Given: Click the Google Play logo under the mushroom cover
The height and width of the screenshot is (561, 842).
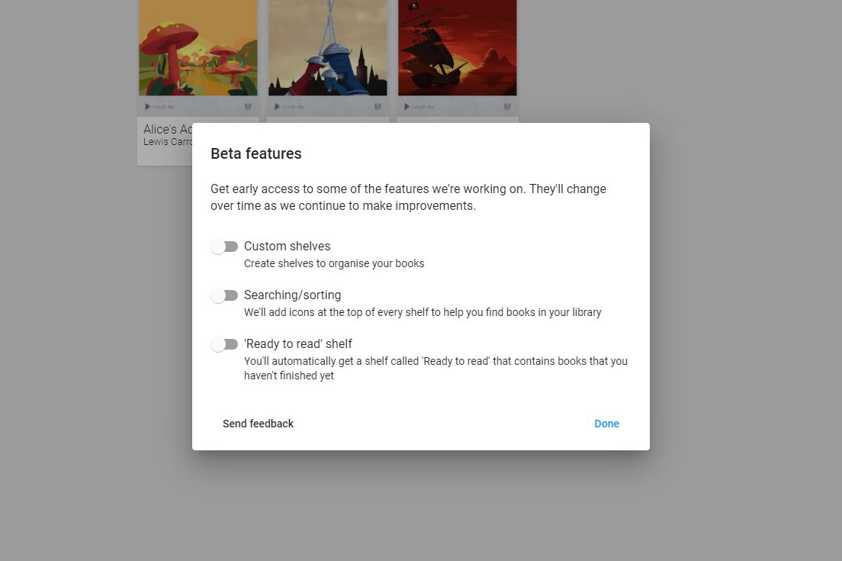Looking at the screenshot, I should point(159,106).
